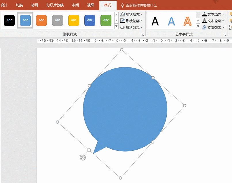Image resolution: width=232 pixels, height=183 pixels.
Task: Click the rotation handle of the speech bubble
Action: tap(83, 157)
